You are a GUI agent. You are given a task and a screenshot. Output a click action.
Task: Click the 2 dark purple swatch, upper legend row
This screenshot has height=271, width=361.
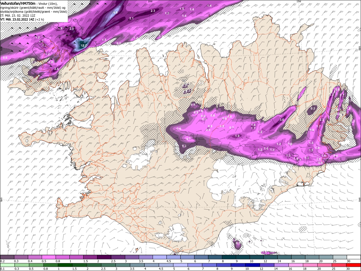click(x=104, y=257)
